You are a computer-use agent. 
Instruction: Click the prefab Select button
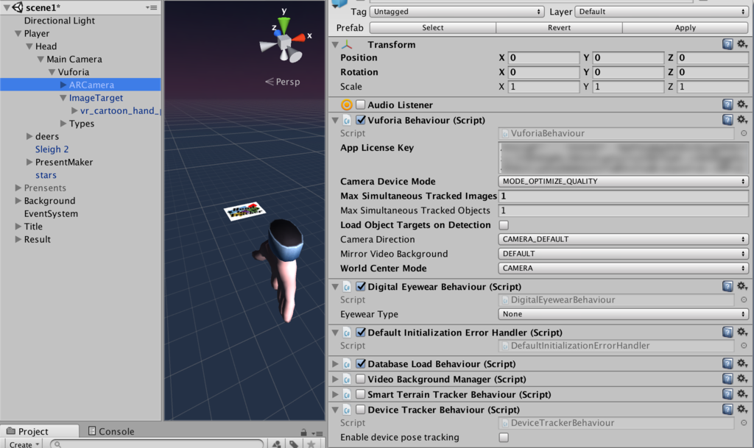coord(433,28)
